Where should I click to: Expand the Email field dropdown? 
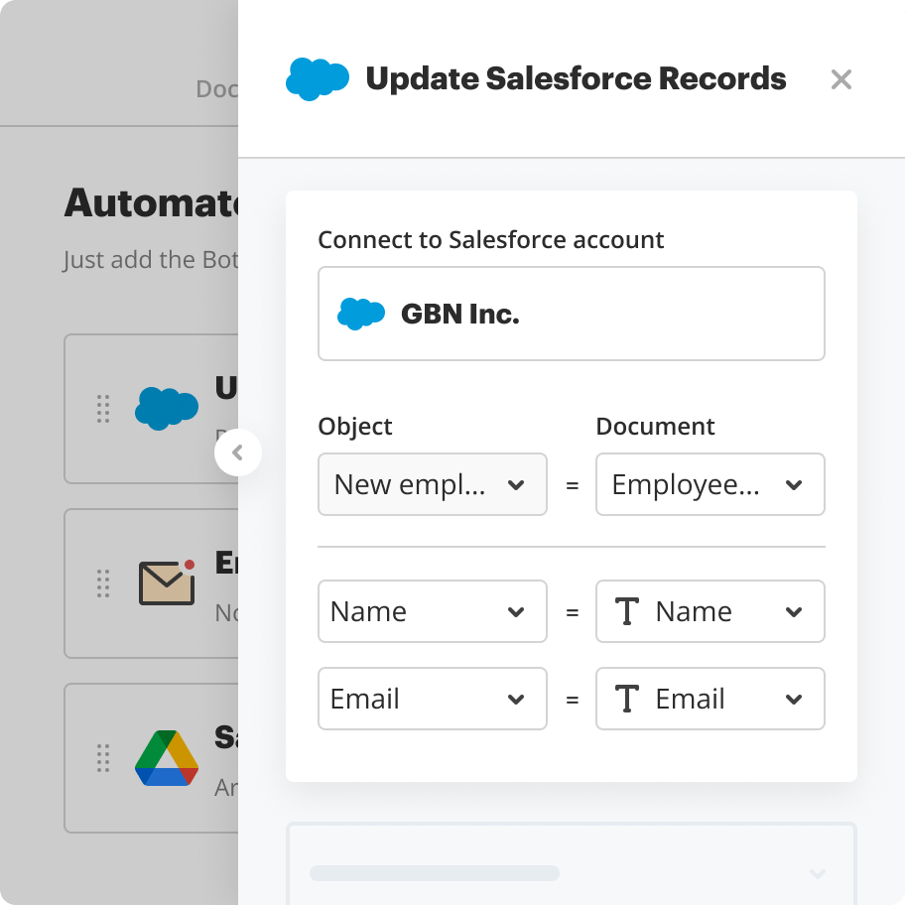(x=433, y=699)
